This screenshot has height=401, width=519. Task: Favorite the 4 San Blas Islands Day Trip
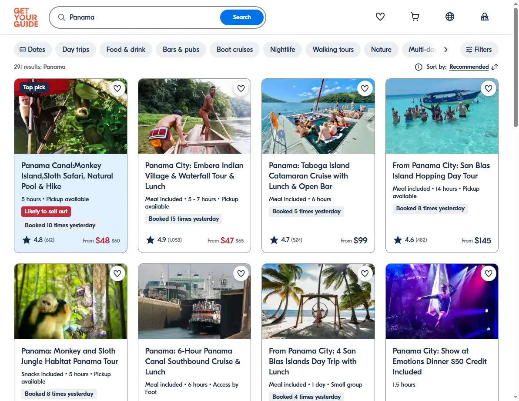click(x=365, y=273)
